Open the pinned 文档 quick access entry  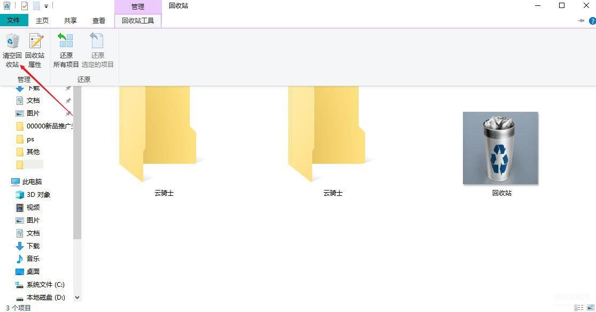point(28,101)
